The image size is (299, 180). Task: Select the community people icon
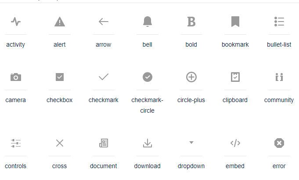tap(279, 77)
